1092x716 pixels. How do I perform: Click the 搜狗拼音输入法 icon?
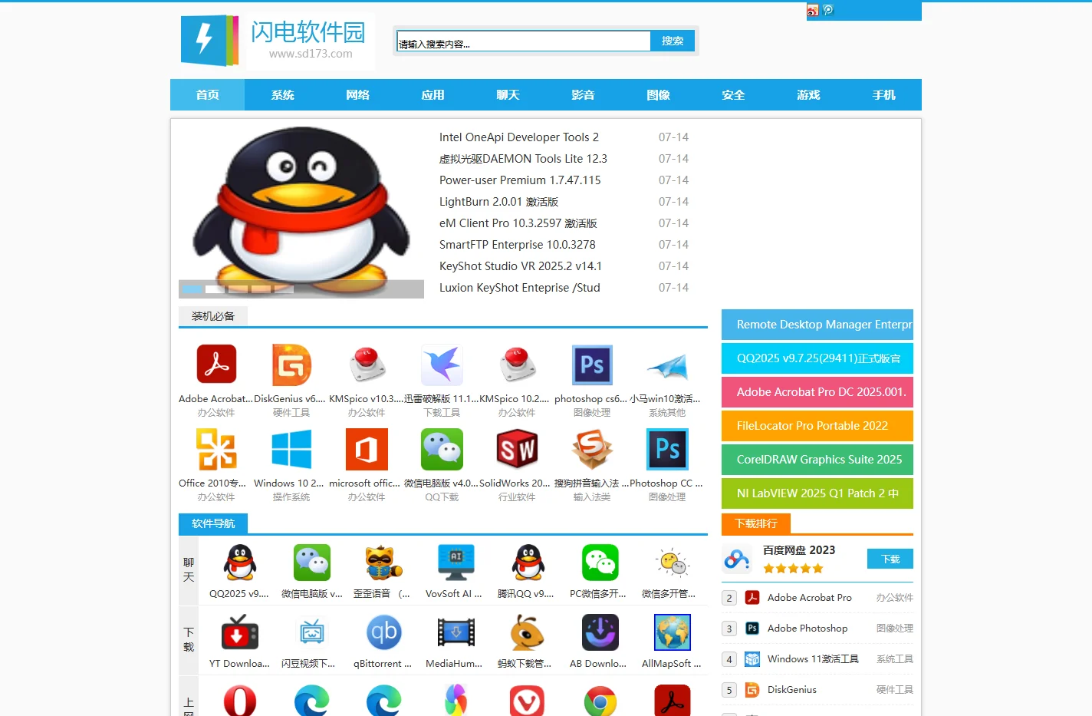592,449
